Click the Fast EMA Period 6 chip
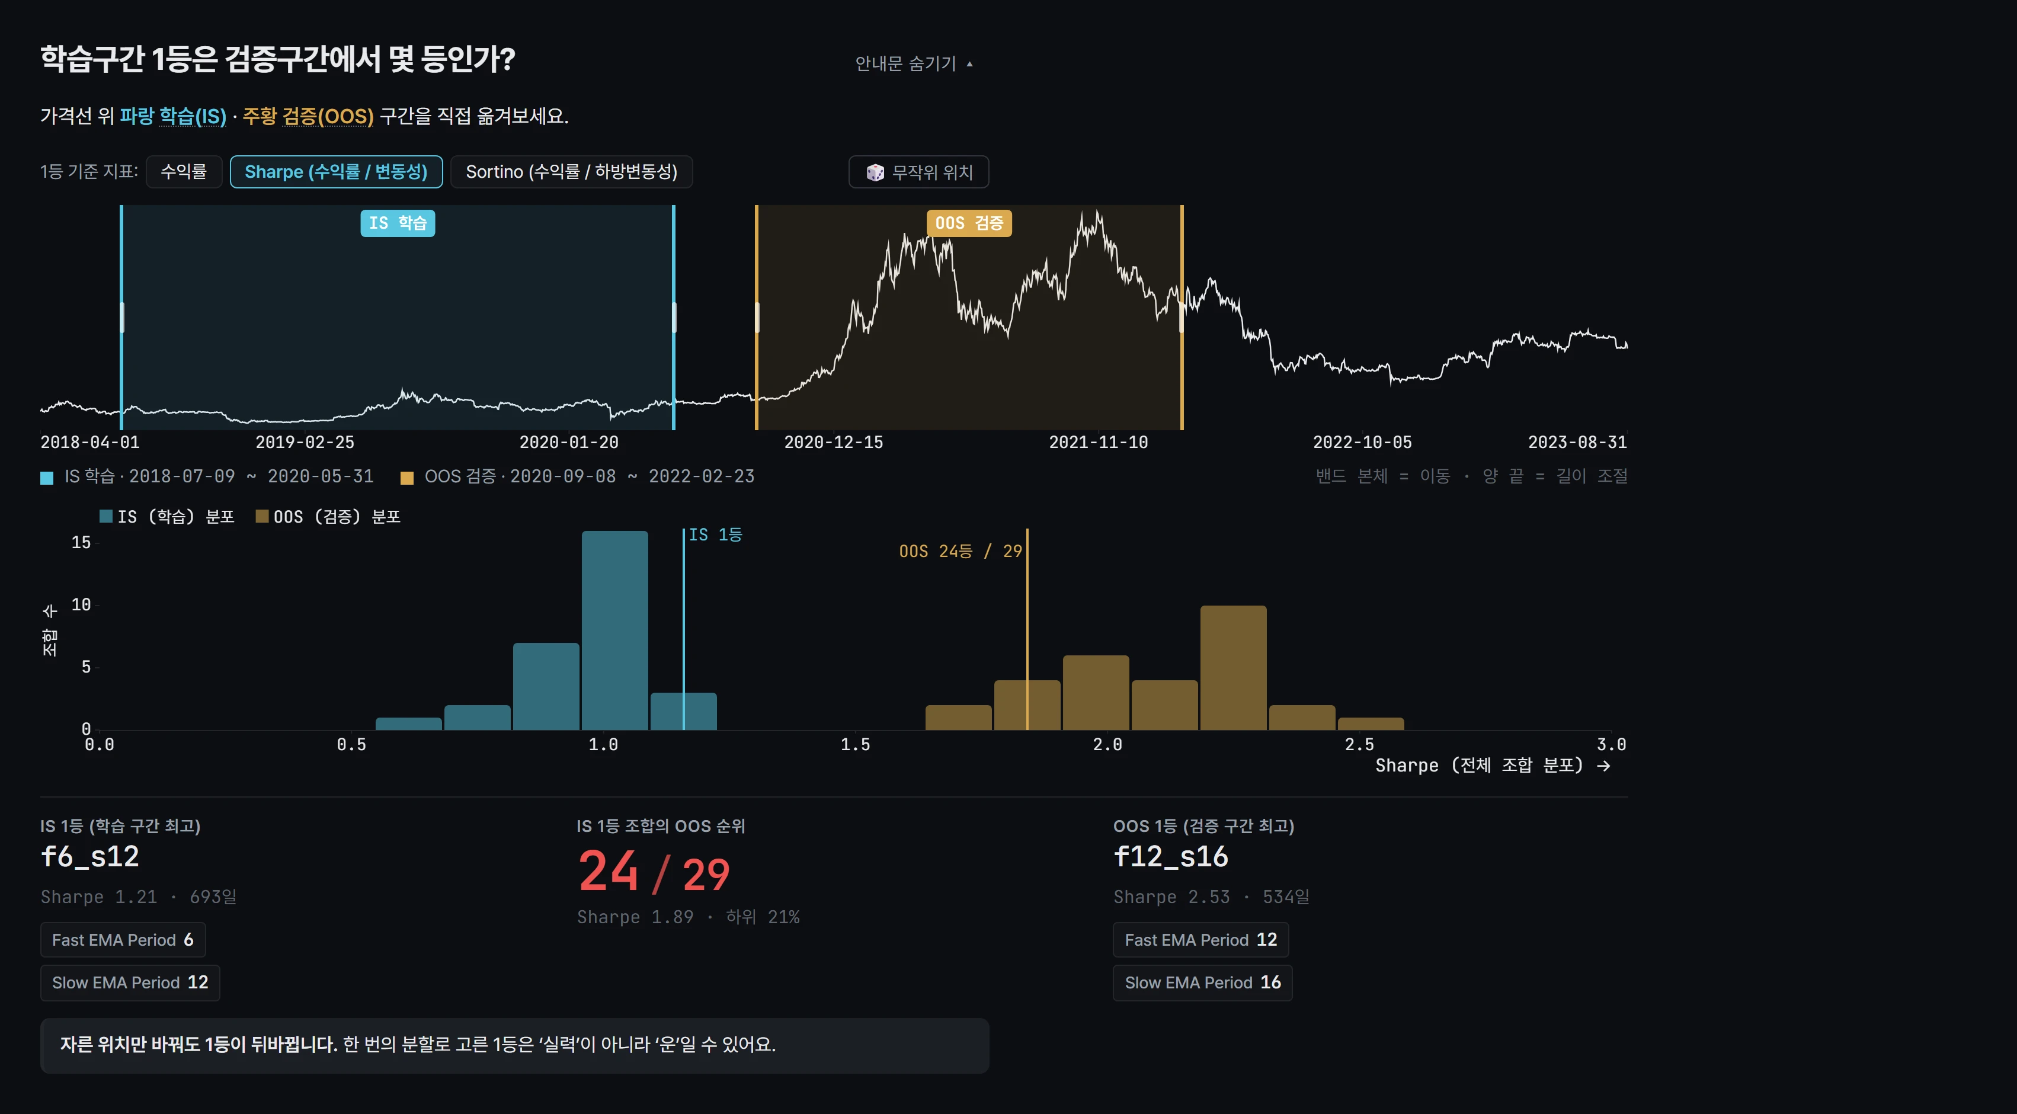This screenshot has height=1114, width=2017. click(123, 940)
